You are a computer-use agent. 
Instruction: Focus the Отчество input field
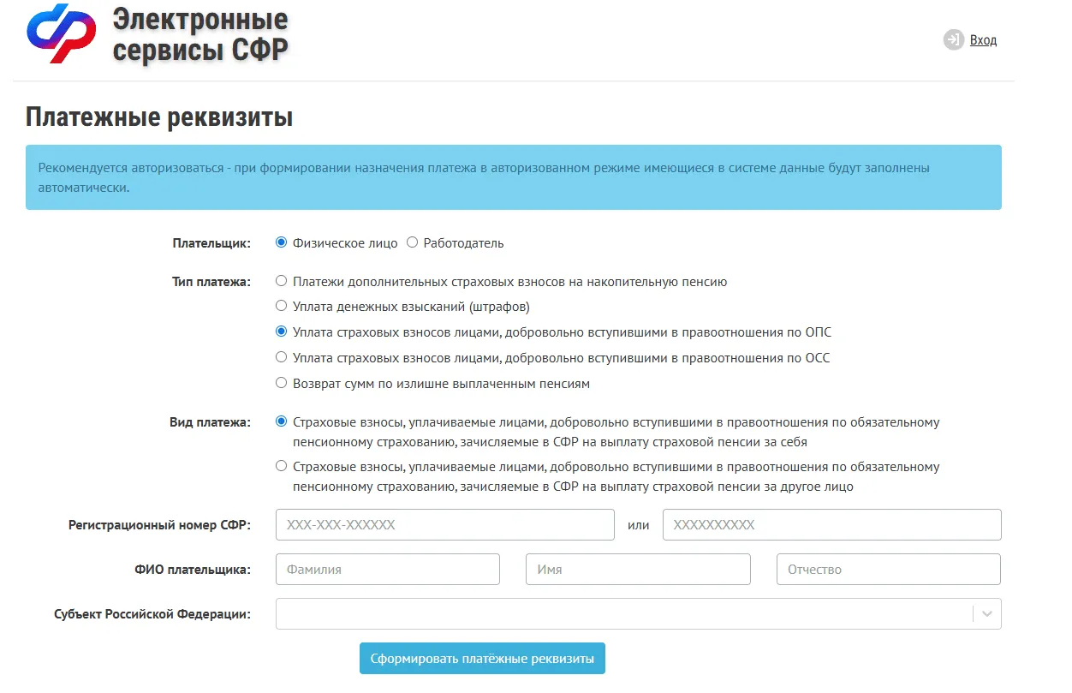coord(888,570)
